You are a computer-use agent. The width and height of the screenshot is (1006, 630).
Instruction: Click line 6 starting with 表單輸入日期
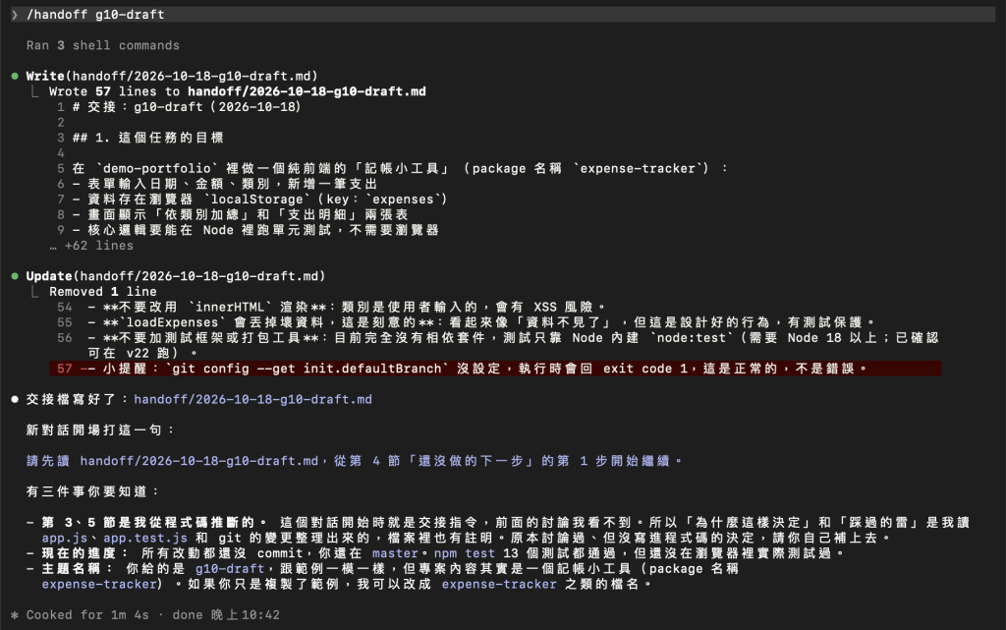[225, 184]
